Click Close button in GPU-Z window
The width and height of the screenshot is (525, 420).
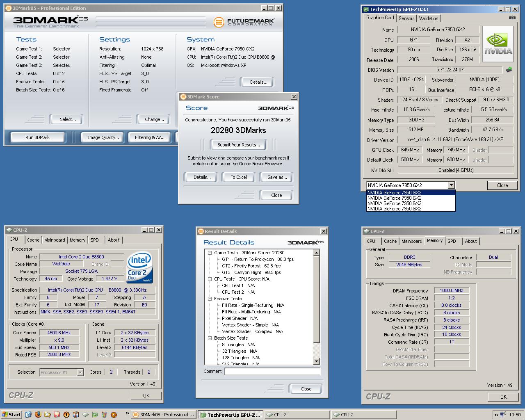click(502, 185)
